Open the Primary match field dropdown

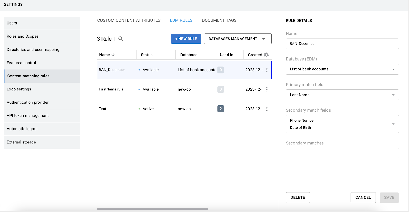(342, 95)
